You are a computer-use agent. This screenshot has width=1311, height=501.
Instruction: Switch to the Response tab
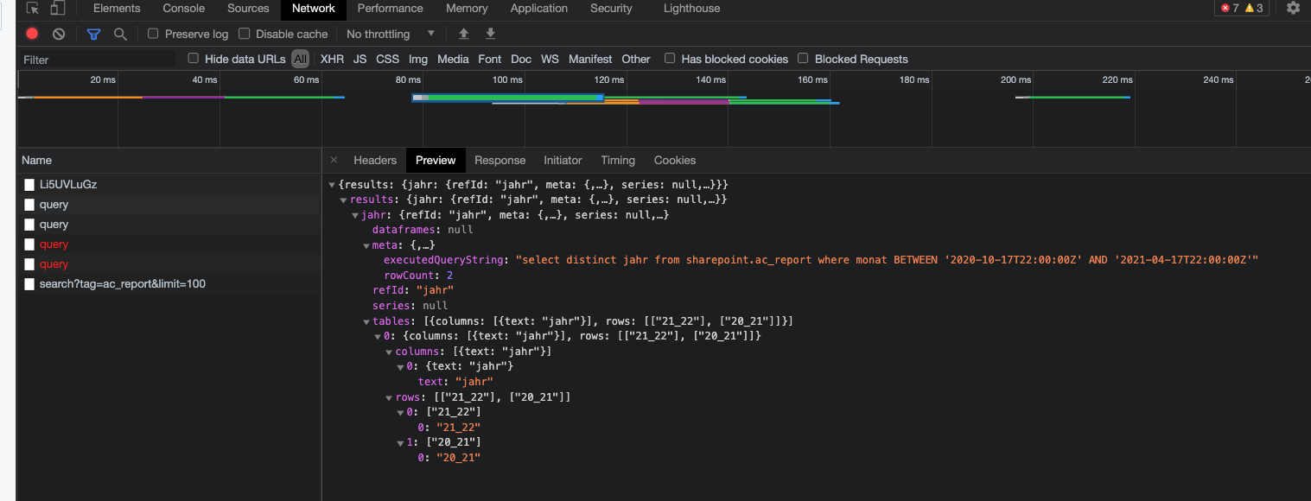tap(500, 160)
